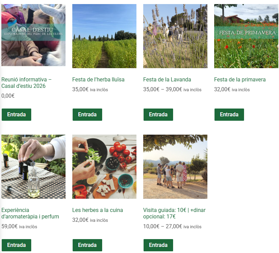Open Reunió informativa – Casal d'estiu 2026 link
This screenshot has height=253, width=279.
click(26, 83)
